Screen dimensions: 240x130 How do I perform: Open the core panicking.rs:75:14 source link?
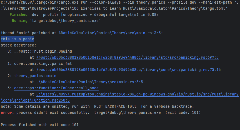[x=128, y=70]
